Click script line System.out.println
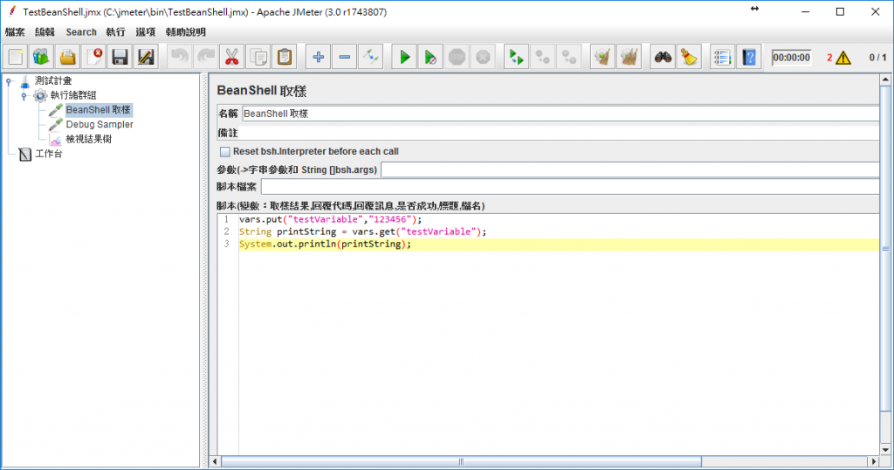894x470 pixels. (x=325, y=244)
